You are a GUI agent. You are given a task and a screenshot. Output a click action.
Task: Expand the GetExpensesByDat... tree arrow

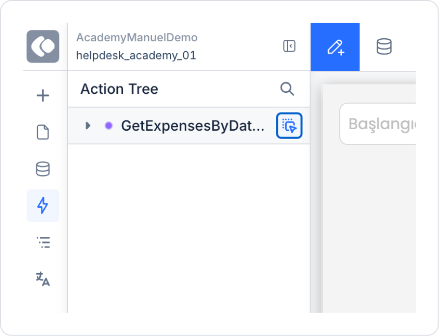click(88, 125)
